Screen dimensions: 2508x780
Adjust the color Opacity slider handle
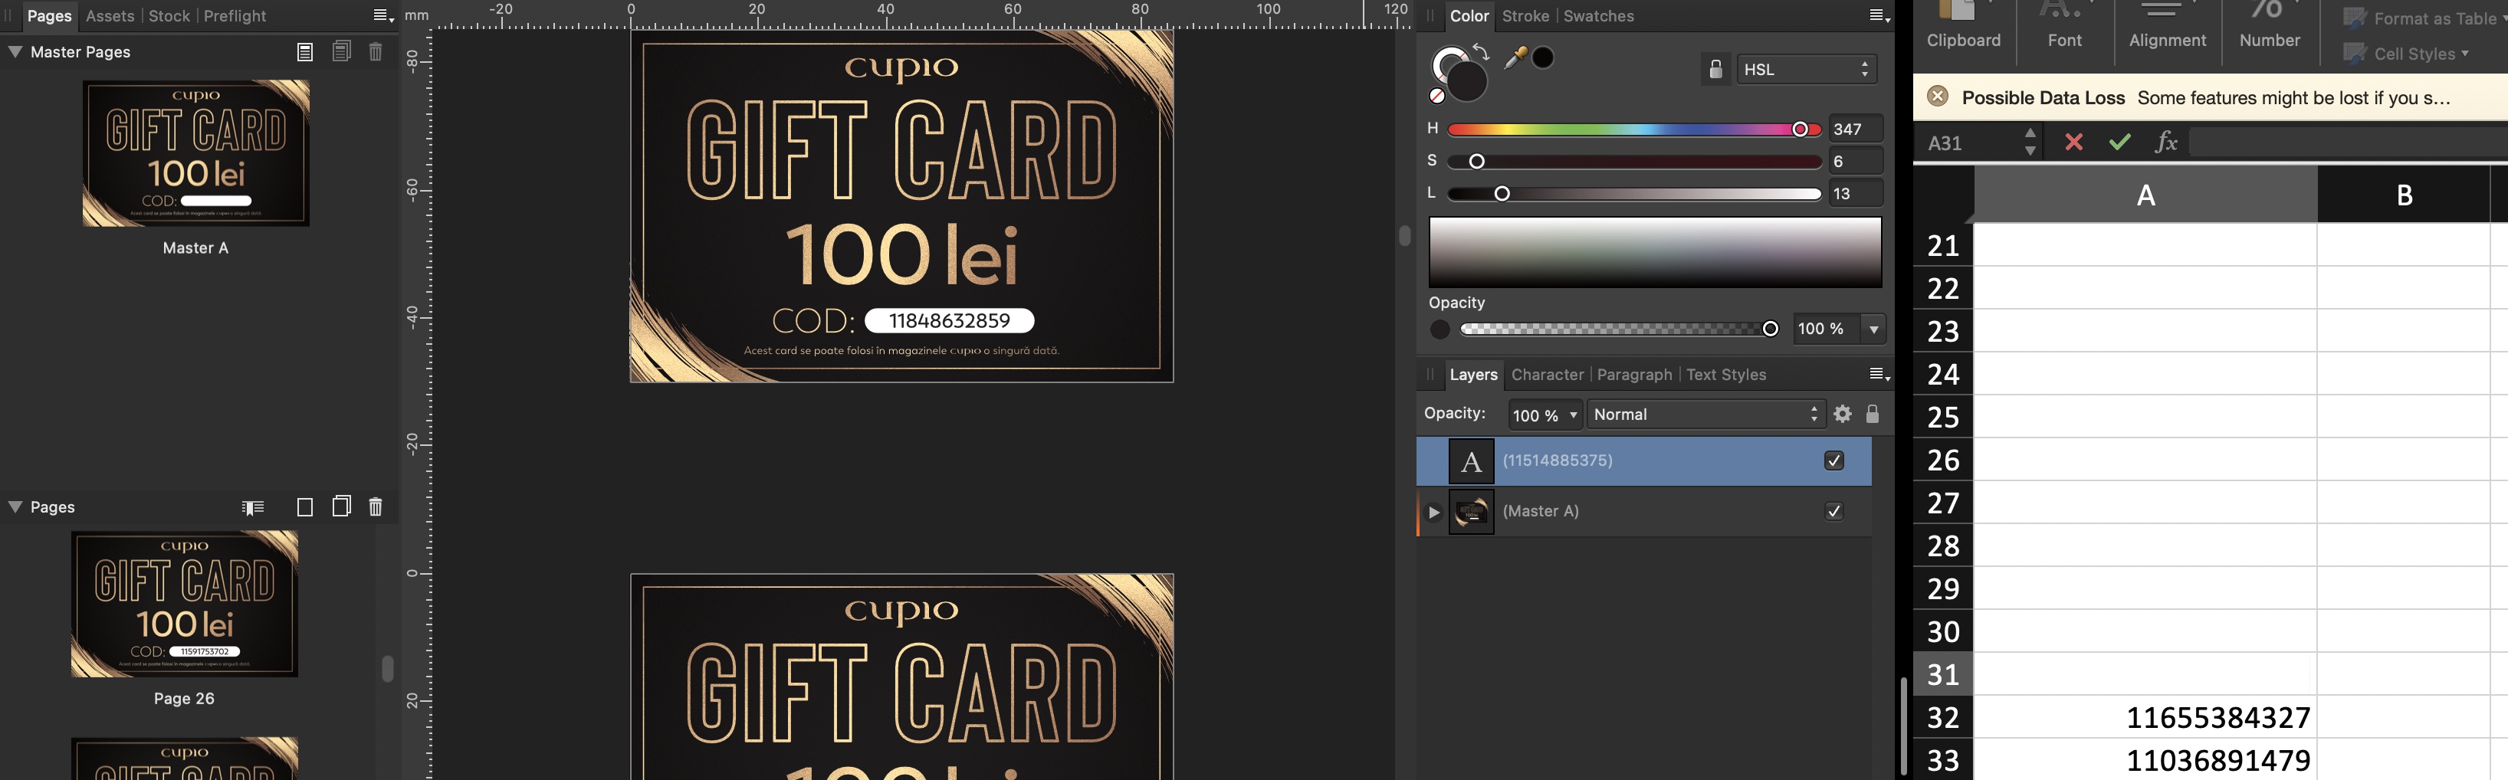(x=1770, y=329)
